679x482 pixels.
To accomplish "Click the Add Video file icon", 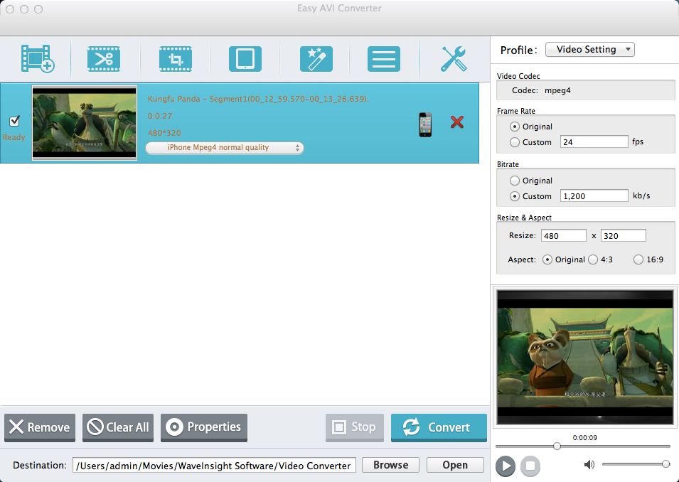I will tap(38, 58).
